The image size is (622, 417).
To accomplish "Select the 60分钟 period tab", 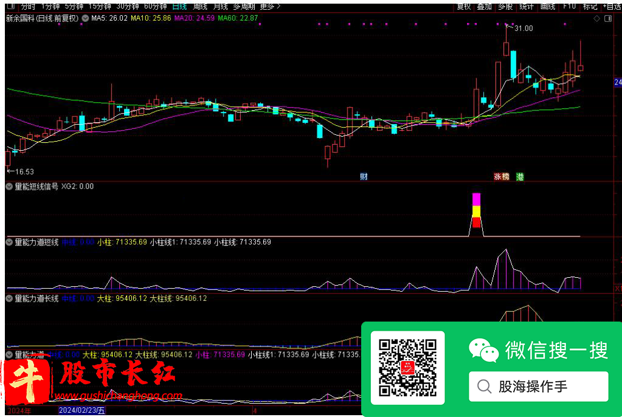I will pos(155,6).
